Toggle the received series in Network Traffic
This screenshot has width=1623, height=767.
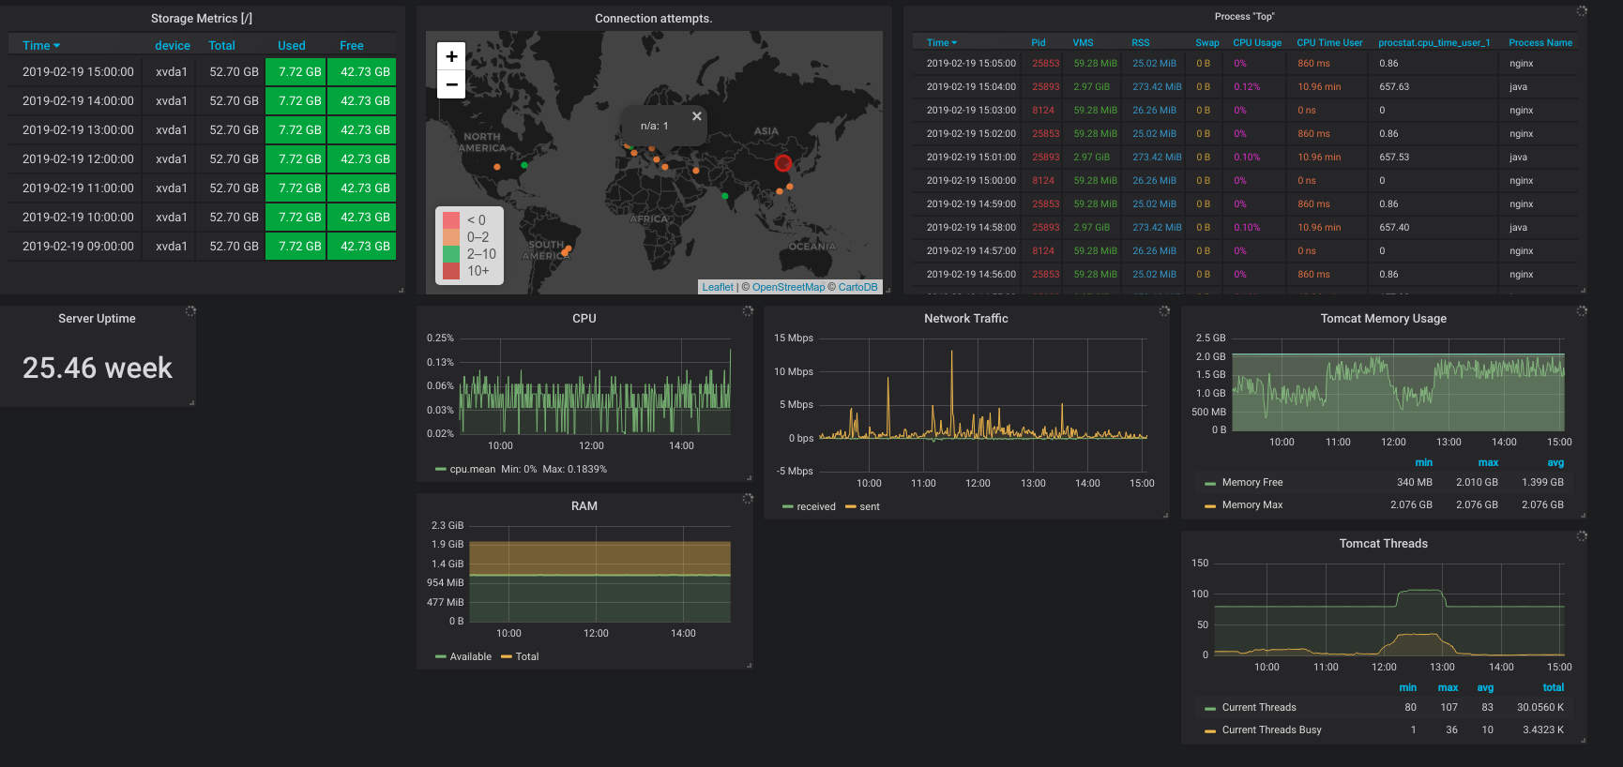(x=816, y=506)
